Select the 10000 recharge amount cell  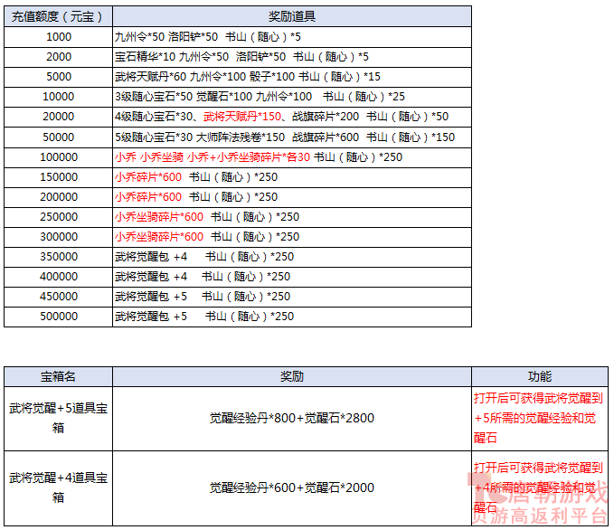(x=58, y=97)
